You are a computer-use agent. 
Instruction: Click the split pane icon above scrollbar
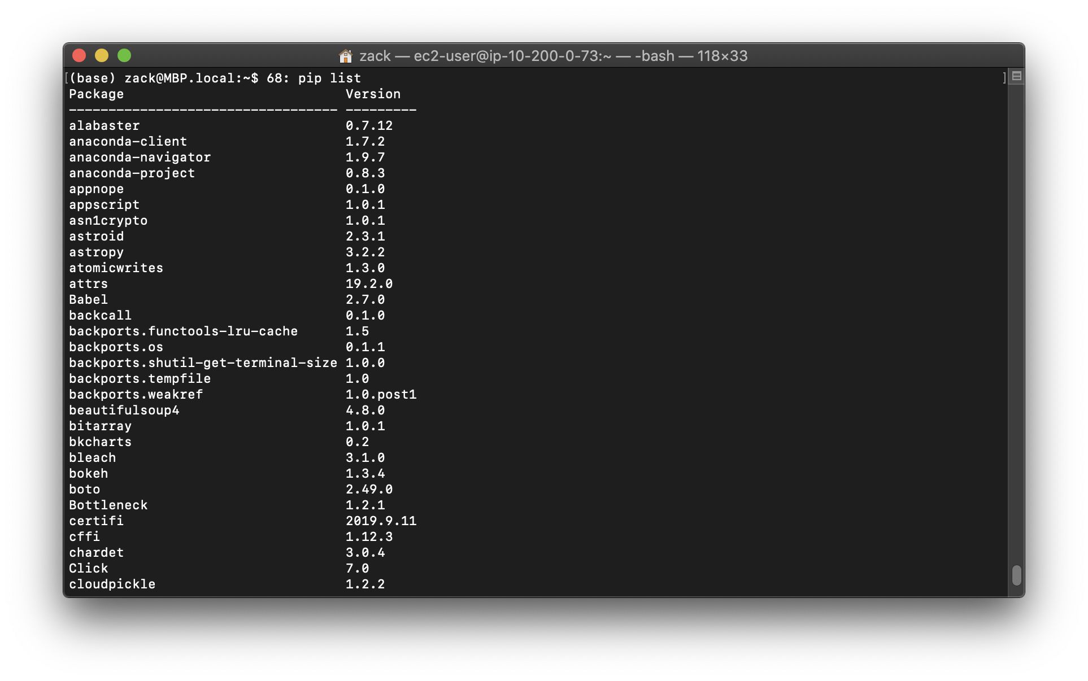pyautogui.click(x=1016, y=76)
